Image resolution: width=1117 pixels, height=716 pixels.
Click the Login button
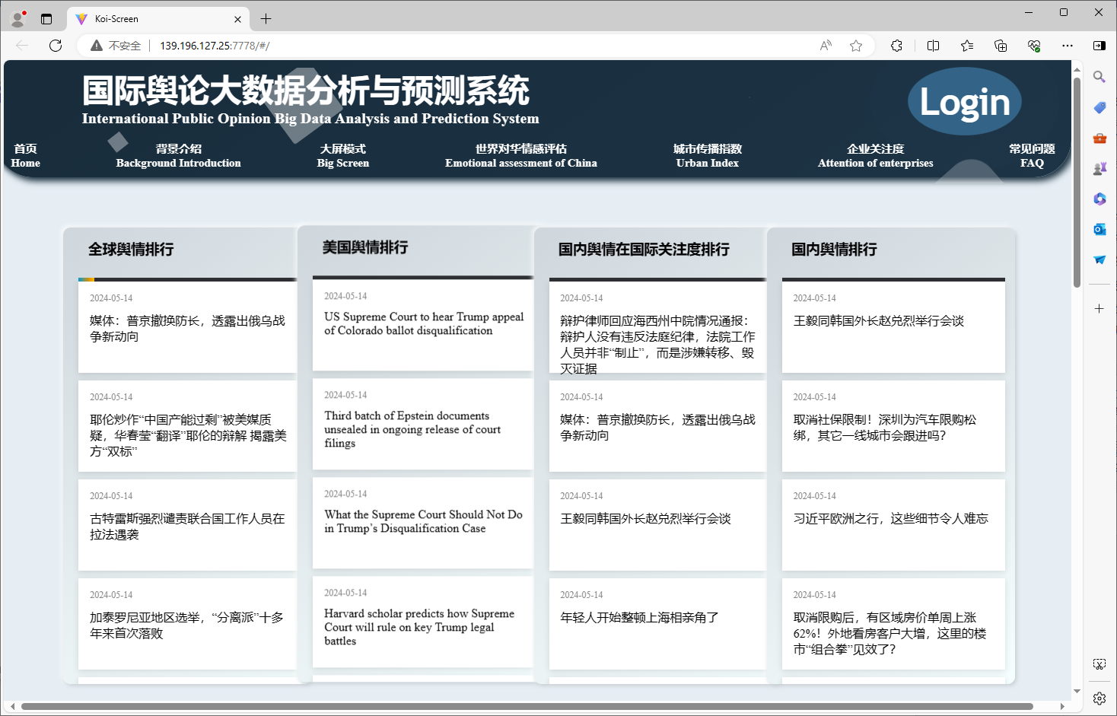[964, 102]
